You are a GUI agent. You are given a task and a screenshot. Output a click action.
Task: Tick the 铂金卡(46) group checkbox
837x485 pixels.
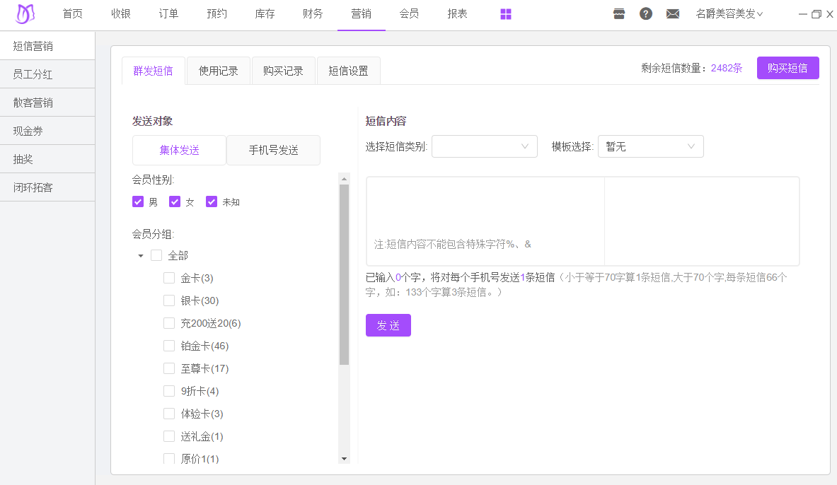coord(169,346)
